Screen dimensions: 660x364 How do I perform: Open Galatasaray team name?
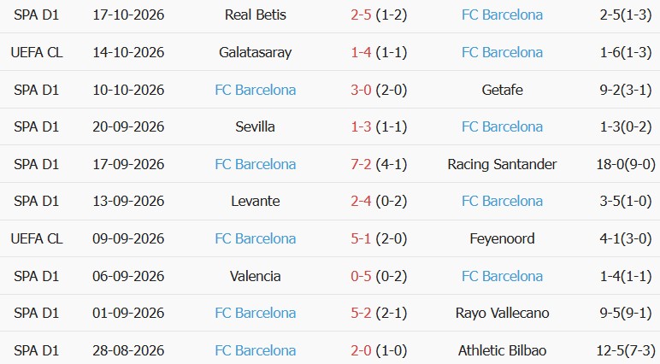(255, 53)
